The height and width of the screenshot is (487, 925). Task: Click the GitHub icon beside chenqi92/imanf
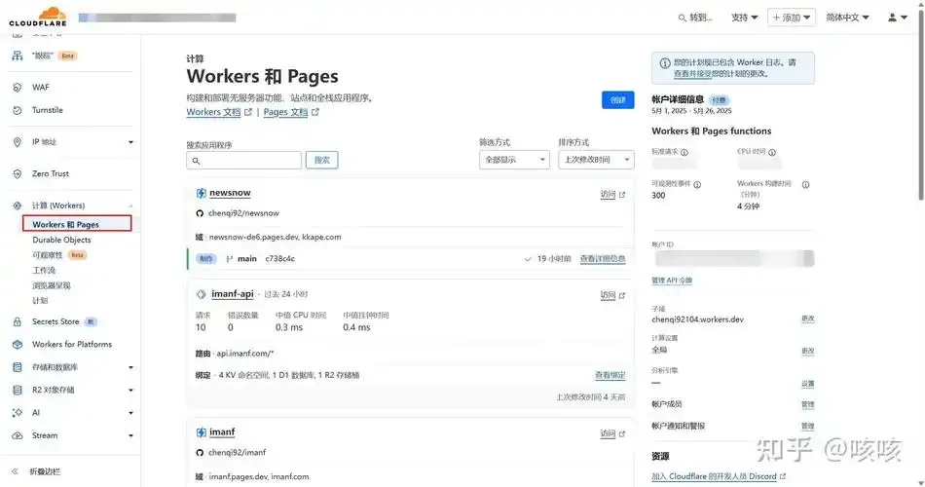(x=200, y=453)
